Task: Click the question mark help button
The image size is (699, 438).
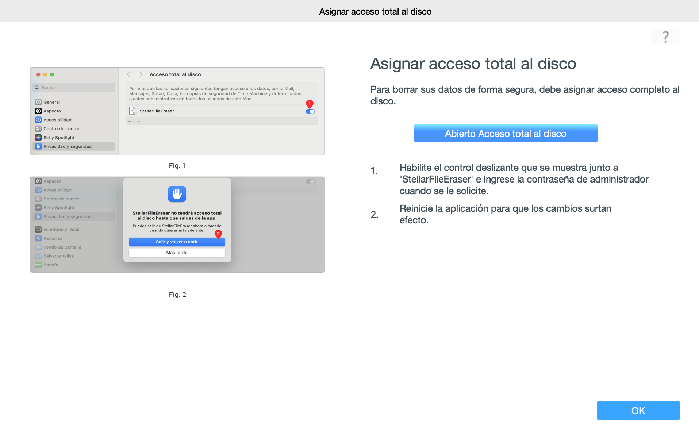Action: pos(665,37)
